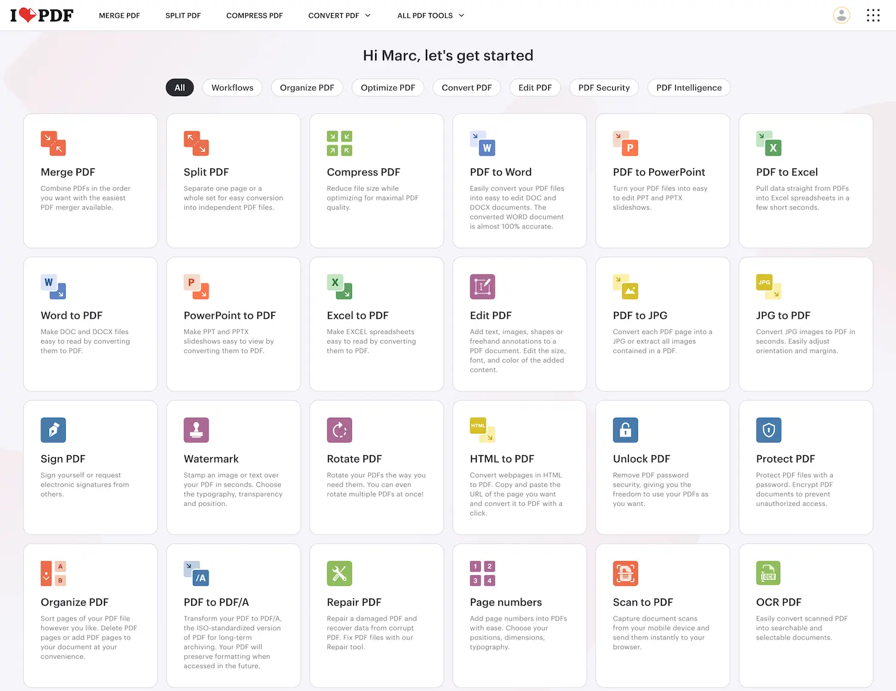Click the "Hi Marc, let's get started" heading
This screenshot has height=691, width=896.
448,55
